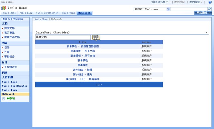Open the 讨论 sidebar heading
Viewport: 214px width, 129px height.
pos(5,63)
